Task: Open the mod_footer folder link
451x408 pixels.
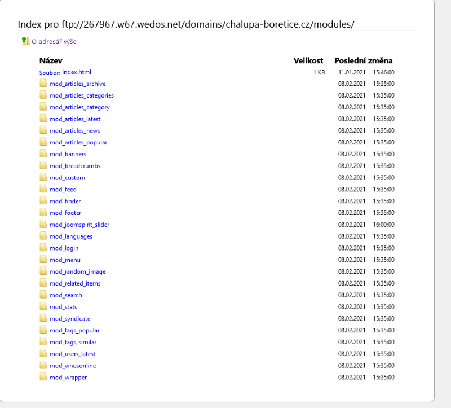Action: point(65,213)
